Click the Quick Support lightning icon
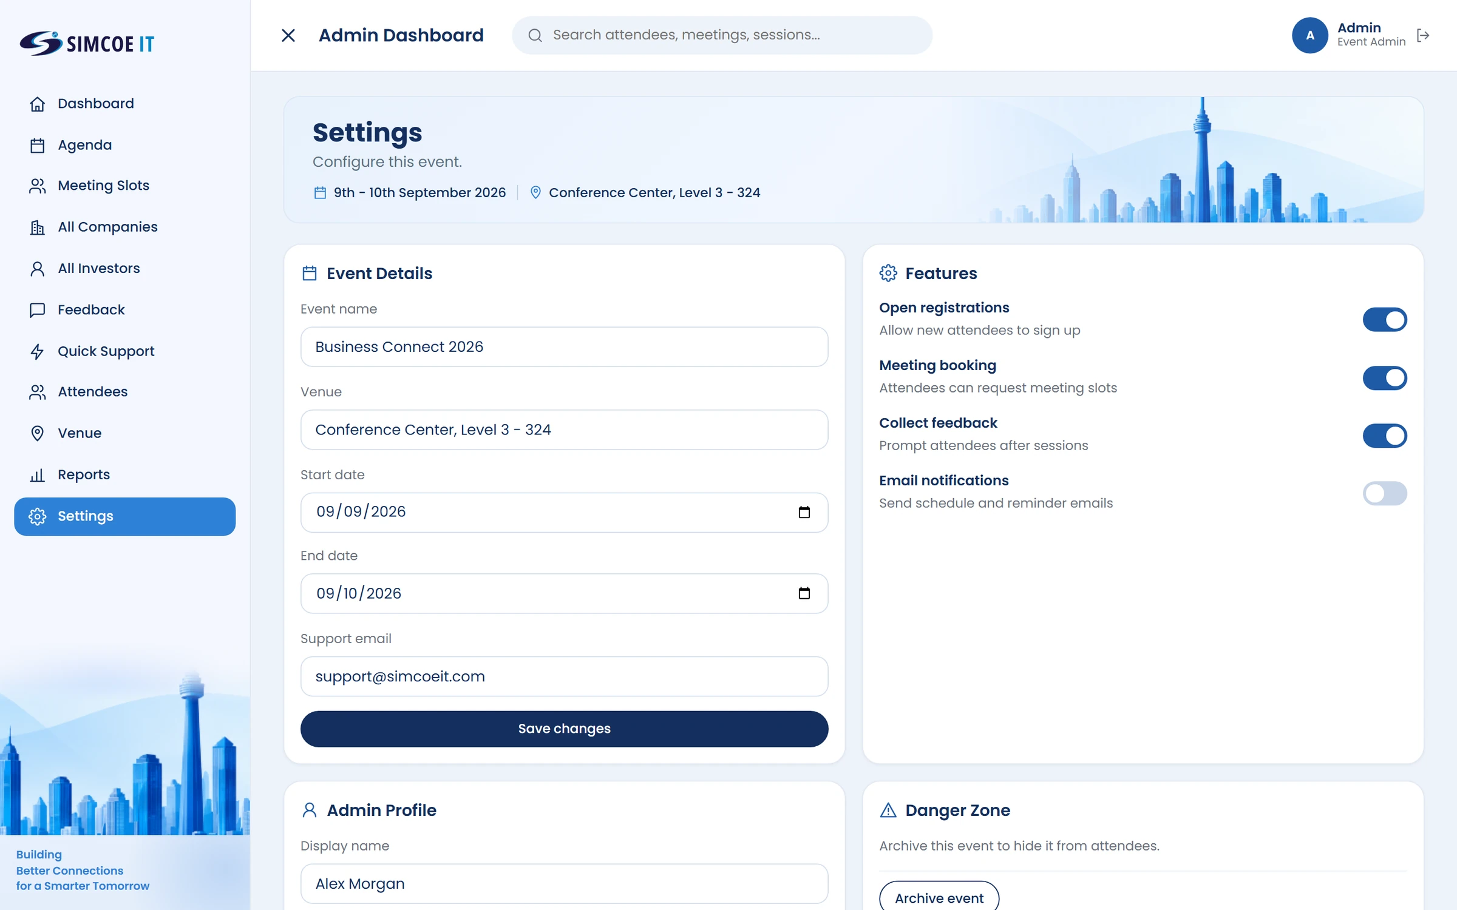This screenshot has width=1457, height=910. coord(38,351)
